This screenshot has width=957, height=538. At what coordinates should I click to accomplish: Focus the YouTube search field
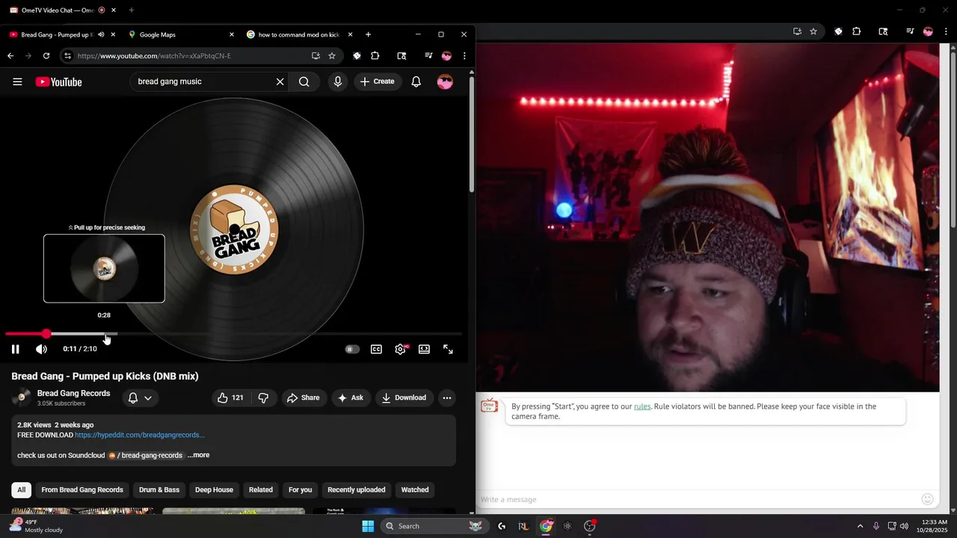tap(202, 82)
